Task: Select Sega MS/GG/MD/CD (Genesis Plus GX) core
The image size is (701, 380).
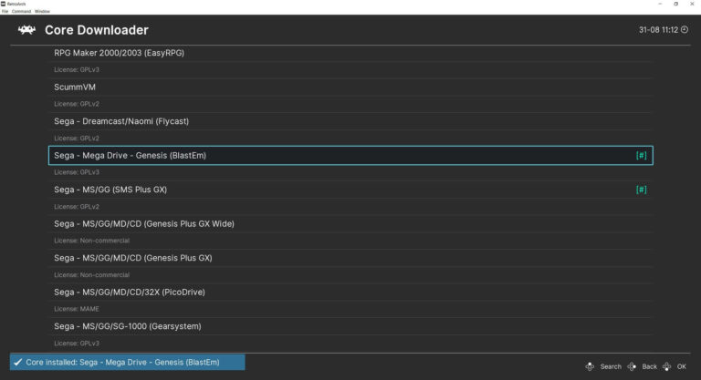Action: (132, 258)
